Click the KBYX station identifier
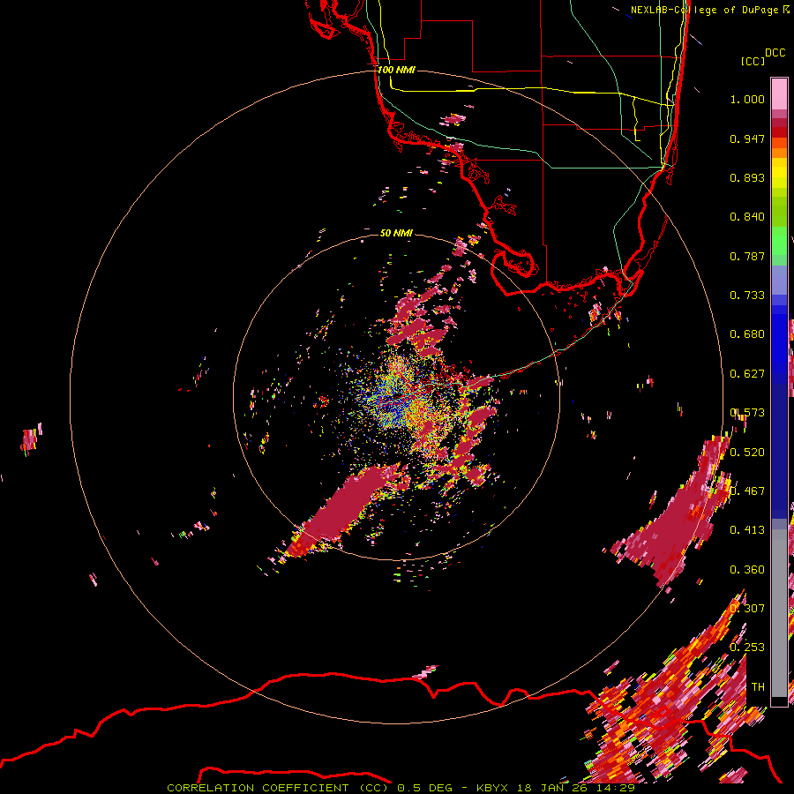 (494, 788)
